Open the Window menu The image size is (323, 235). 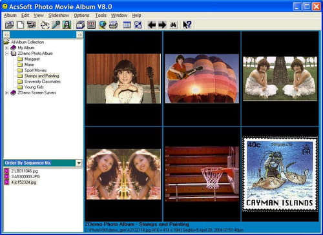point(119,15)
